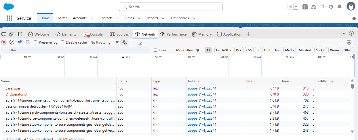Check the Invert filter checkbox
The width and height of the screenshot is (358, 140).
[x=155, y=50]
